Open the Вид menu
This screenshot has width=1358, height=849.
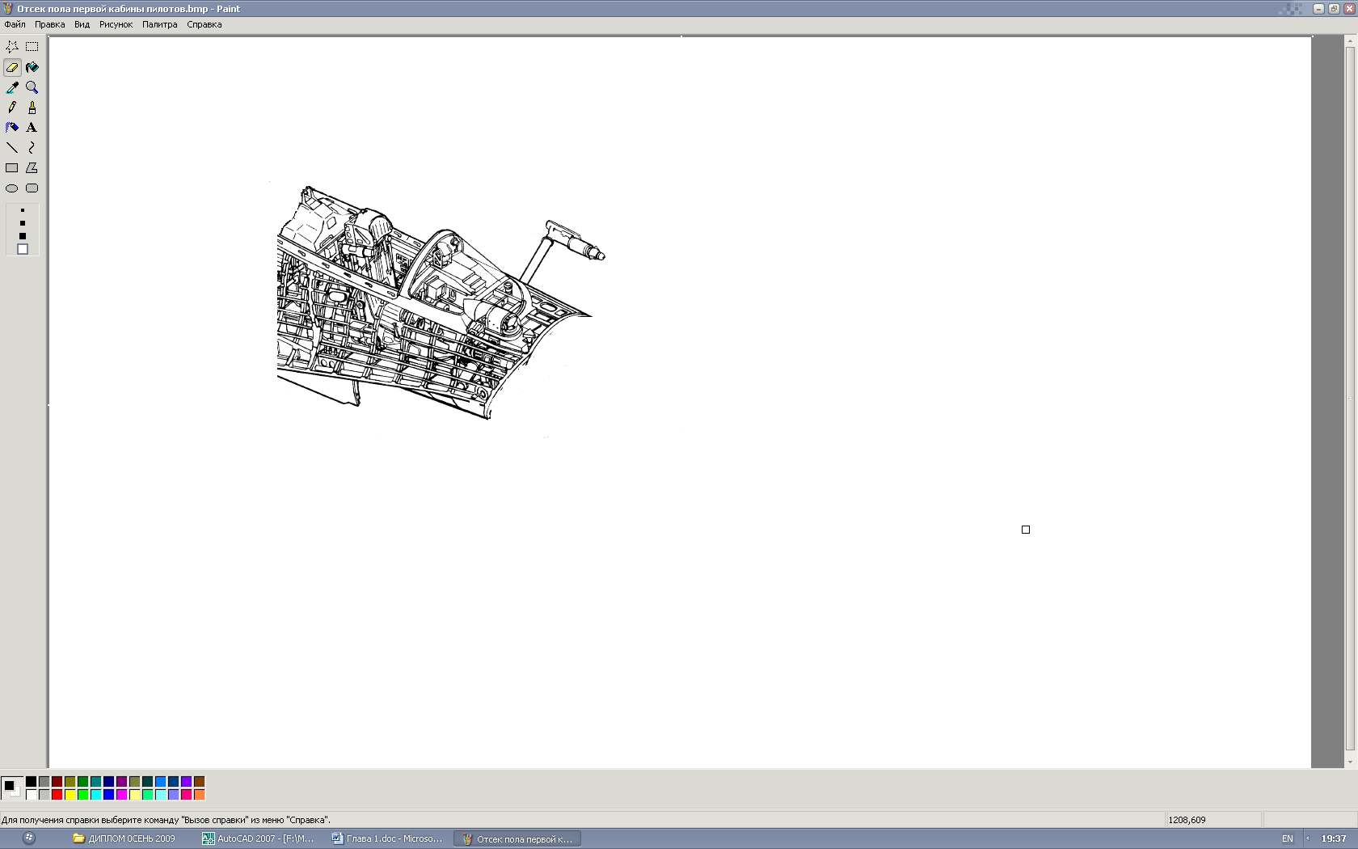click(x=82, y=24)
